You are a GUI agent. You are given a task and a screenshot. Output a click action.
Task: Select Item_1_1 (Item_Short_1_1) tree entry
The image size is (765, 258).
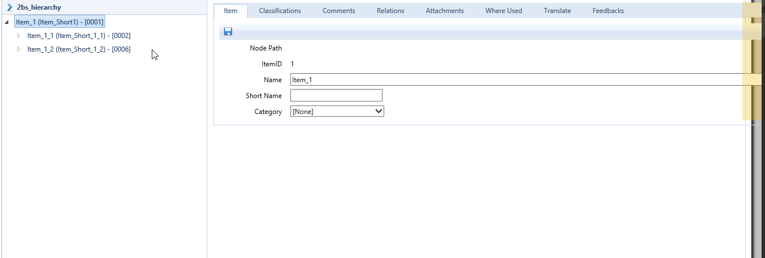tap(78, 36)
